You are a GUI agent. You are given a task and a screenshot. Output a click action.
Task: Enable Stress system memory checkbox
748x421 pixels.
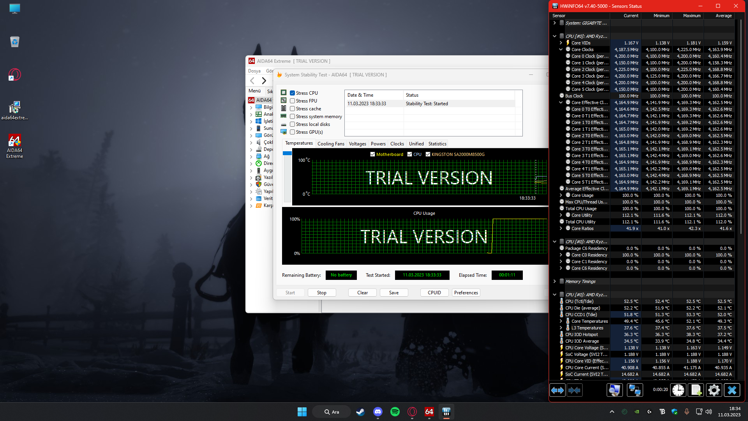click(x=292, y=117)
